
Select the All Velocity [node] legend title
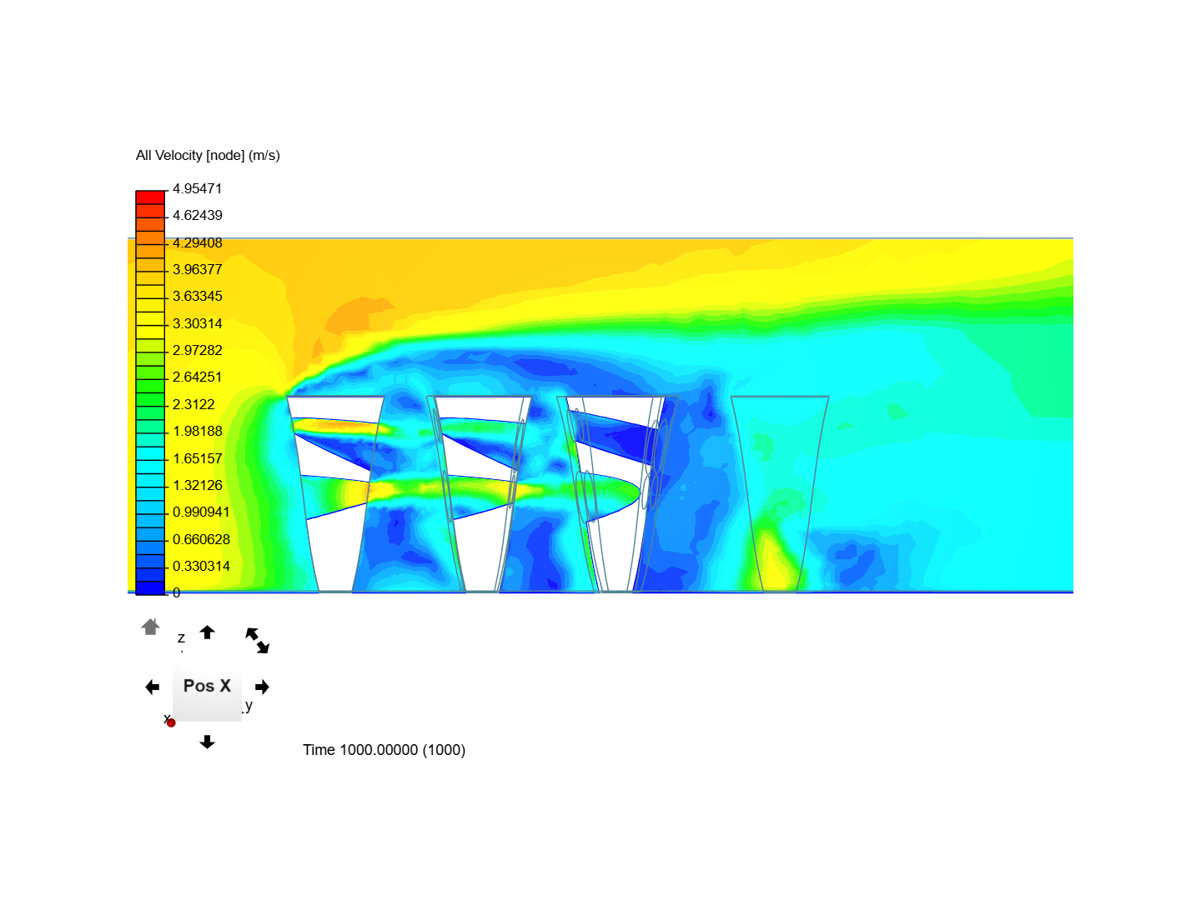point(208,156)
